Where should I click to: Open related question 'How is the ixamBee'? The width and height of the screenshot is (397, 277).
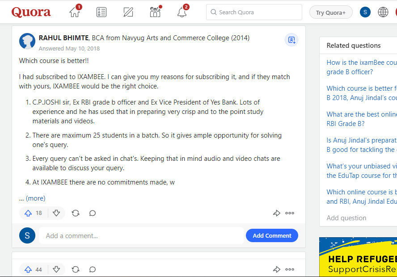pos(362,67)
